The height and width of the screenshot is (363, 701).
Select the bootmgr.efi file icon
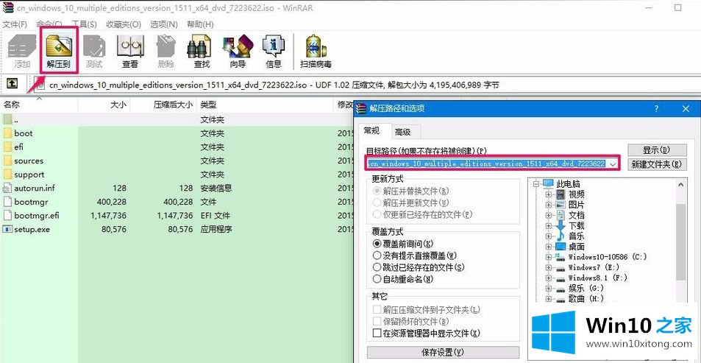coord(7,215)
